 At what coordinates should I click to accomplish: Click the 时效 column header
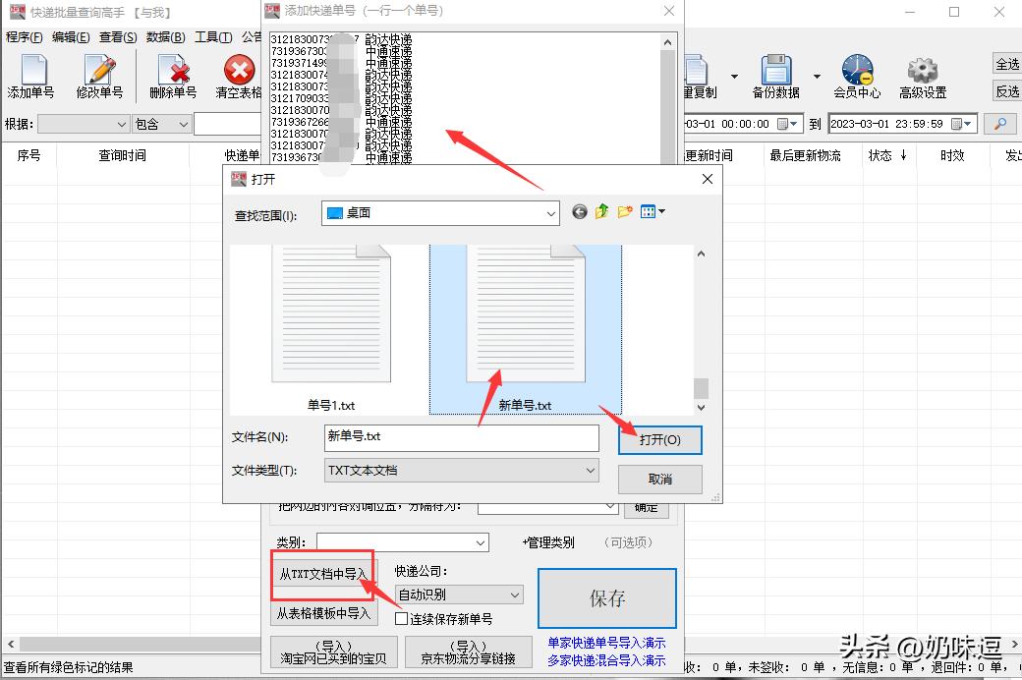click(951, 155)
